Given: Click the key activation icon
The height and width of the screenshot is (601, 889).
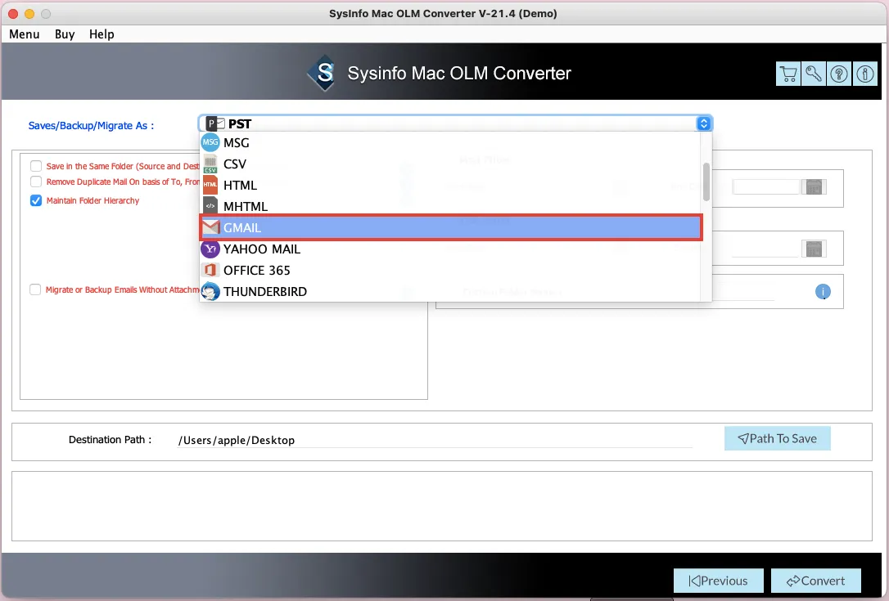Looking at the screenshot, I should click(814, 74).
